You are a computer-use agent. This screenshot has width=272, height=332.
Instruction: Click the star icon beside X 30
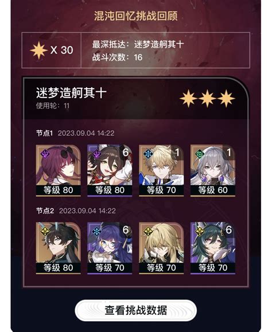coord(38,50)
